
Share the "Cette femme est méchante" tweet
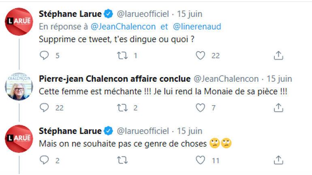point(278,108)
